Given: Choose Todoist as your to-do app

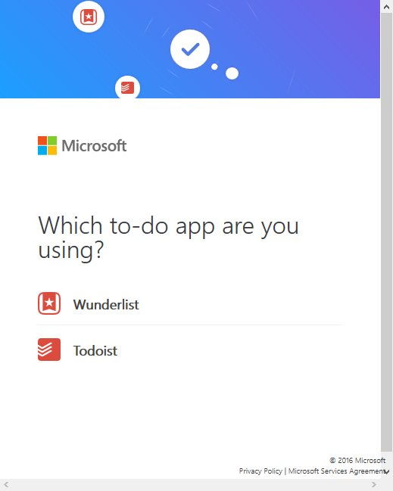Looking at the screenshot, I should (x=191, y=350).
